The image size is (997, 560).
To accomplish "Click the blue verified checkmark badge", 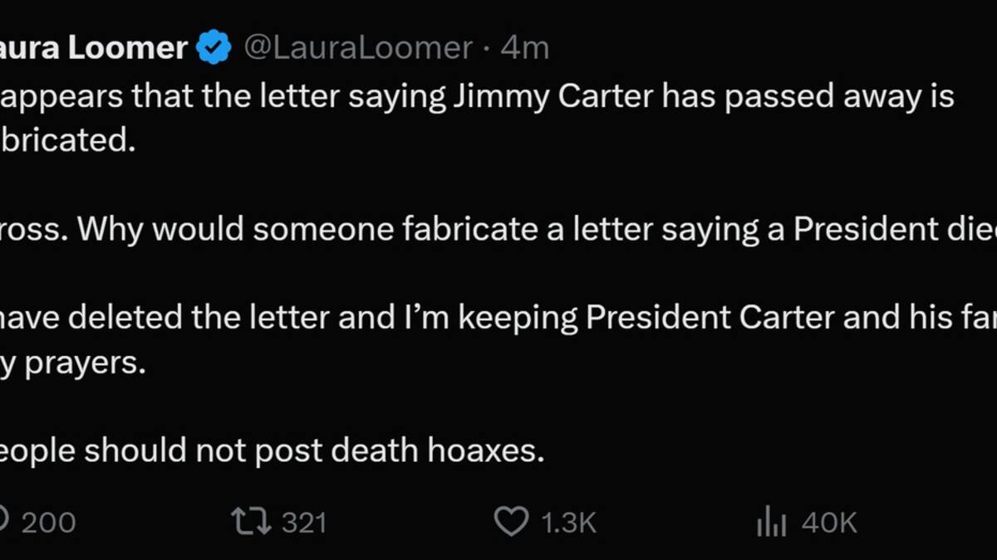I will point(214,47).
